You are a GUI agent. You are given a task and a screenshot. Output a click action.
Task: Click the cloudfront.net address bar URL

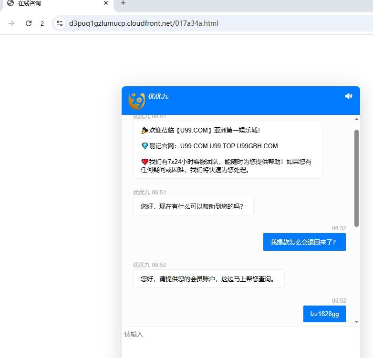tap(144, 23)
